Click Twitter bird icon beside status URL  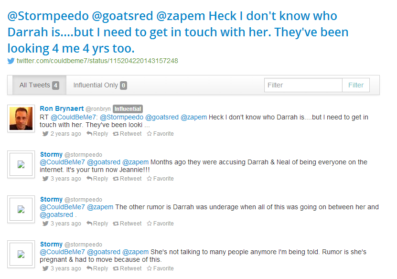[x=11, y=61]
